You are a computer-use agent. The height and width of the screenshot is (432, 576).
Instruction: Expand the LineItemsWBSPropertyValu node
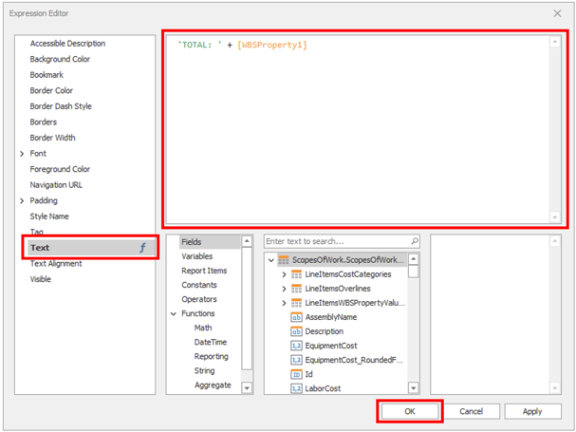284,303
